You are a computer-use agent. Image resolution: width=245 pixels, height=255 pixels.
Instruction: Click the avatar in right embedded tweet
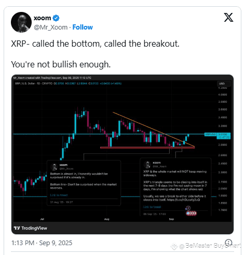(147, 164)
